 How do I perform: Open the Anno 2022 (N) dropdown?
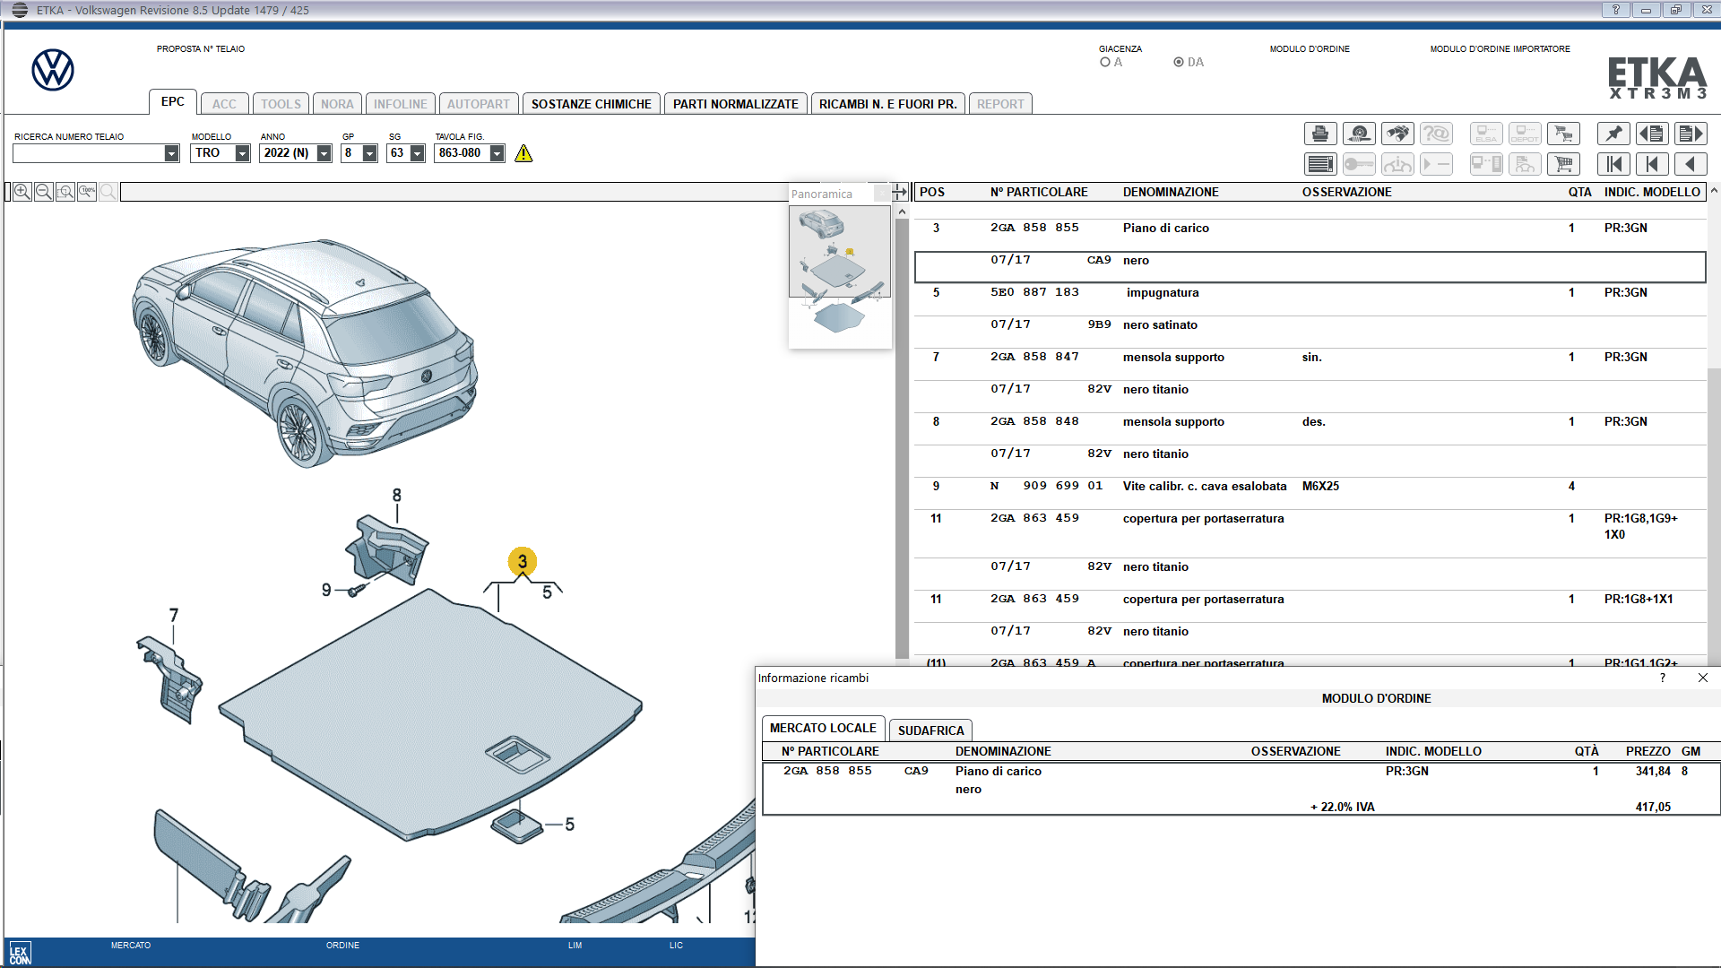coord(324,153)
